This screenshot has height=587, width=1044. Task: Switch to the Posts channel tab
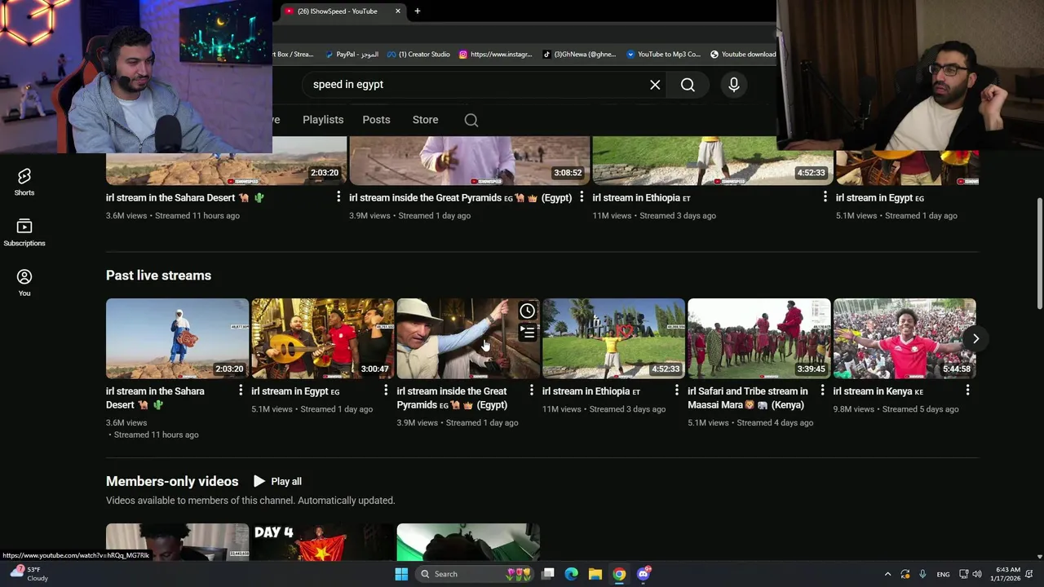pyautogui.click(x=376, y=120)
